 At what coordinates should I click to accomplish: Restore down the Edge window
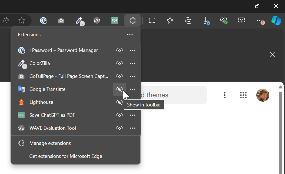pos(257,6)
